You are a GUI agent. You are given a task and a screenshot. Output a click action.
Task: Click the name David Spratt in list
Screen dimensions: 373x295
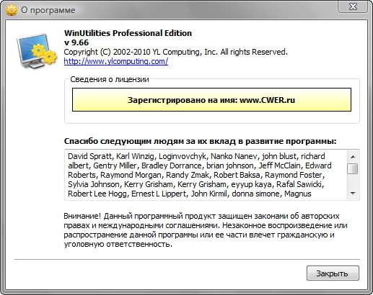(89, 156)
